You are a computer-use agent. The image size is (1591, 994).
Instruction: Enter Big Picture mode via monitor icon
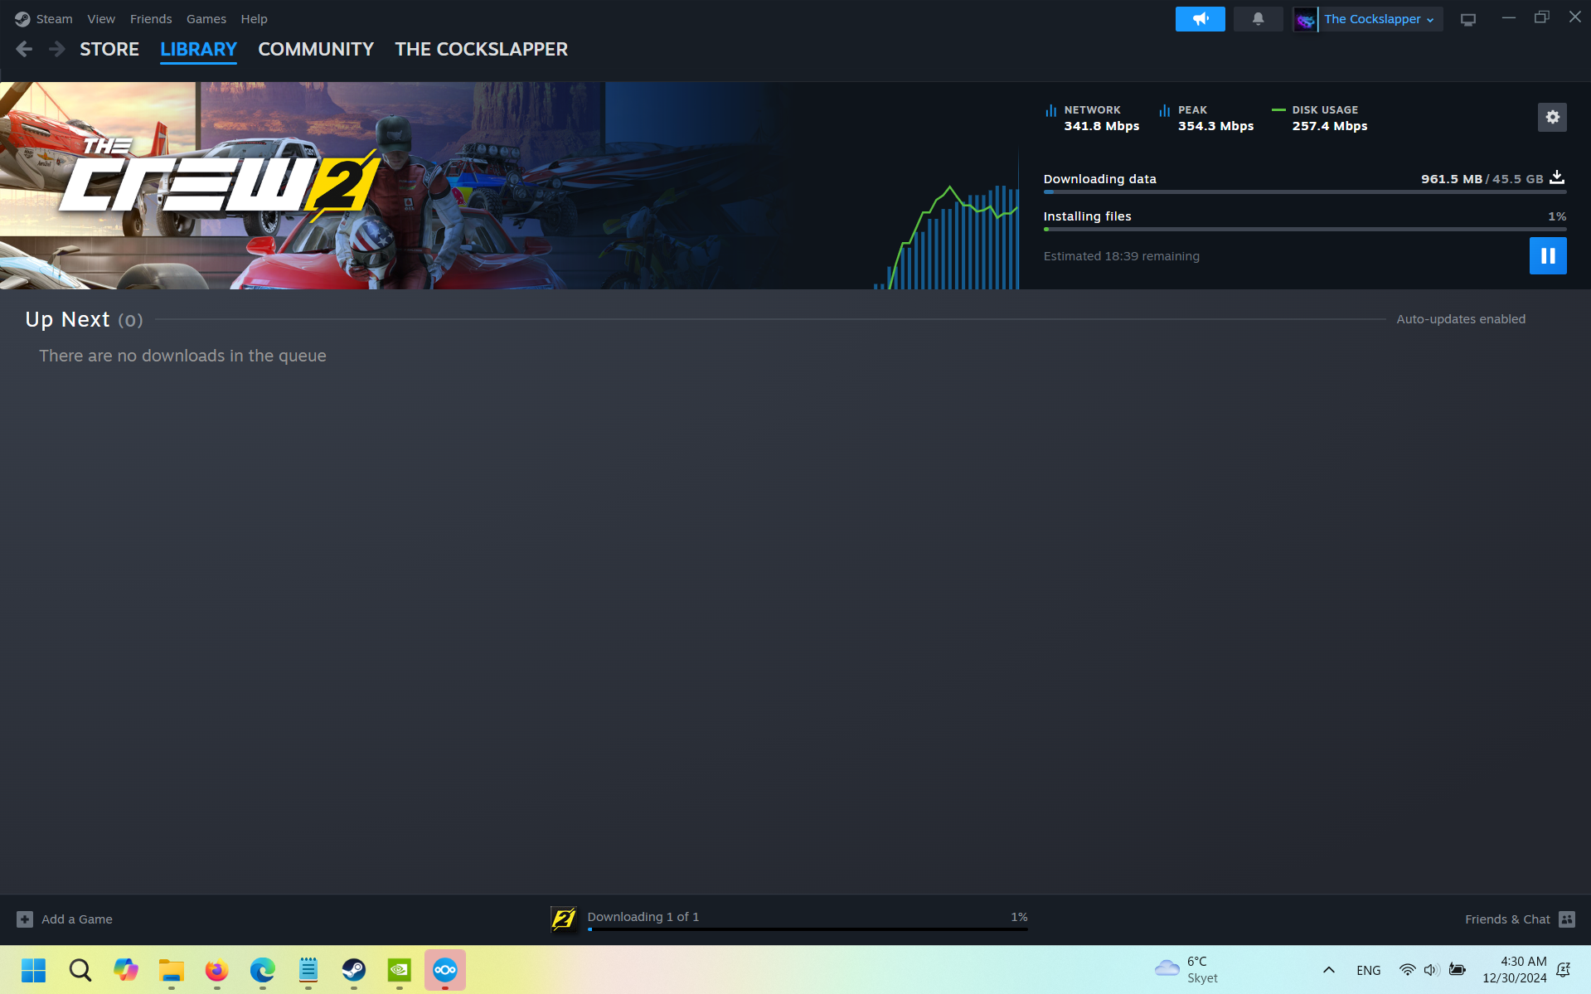point(1468,19)
